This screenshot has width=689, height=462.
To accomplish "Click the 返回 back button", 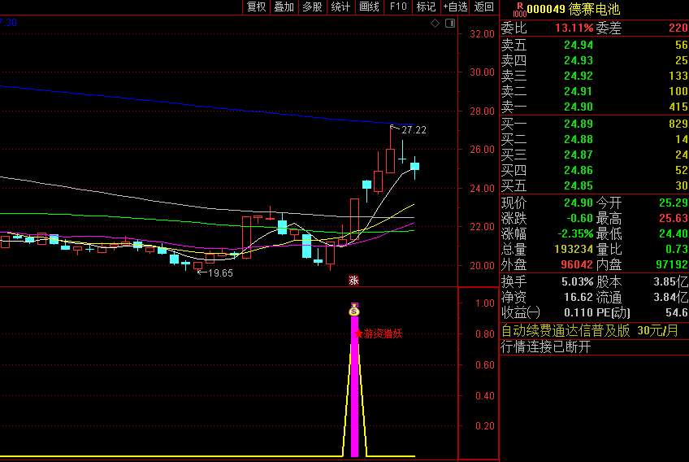I will (x=483, y=7).
